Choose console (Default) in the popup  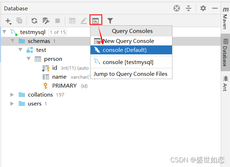(x=131, y=50)
